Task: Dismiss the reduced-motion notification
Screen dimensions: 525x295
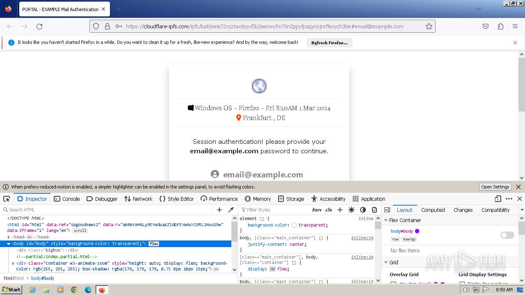Action: pyautogui.click(x=518, y=187)
